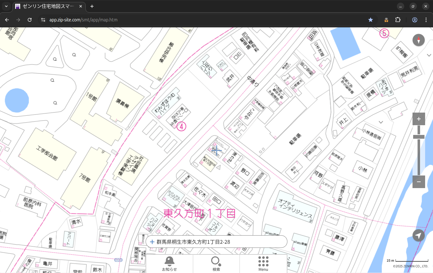Screen dimensions: 433x273
Task: Bookmark this page with the star icon
Action: coord(371,20)
